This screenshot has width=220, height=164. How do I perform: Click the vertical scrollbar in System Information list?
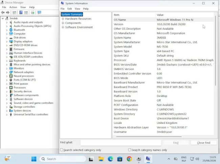216,51
